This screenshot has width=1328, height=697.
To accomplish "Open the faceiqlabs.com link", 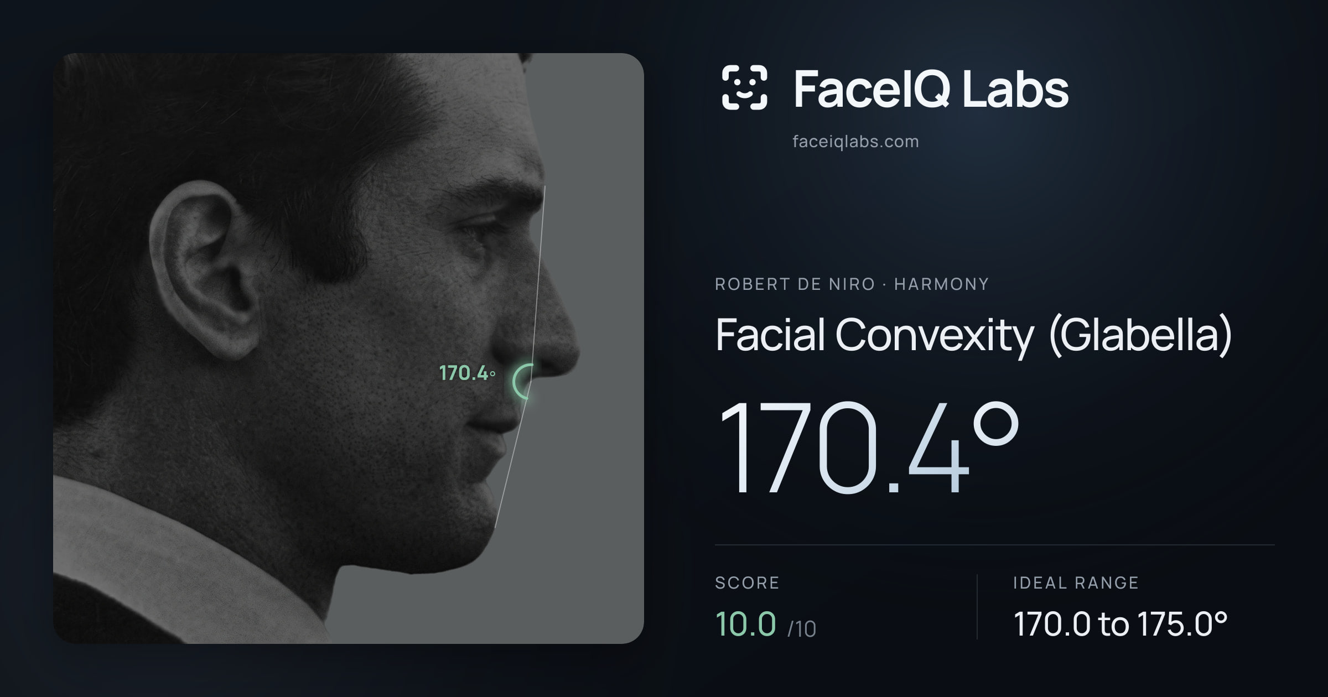I will point(855,142).
